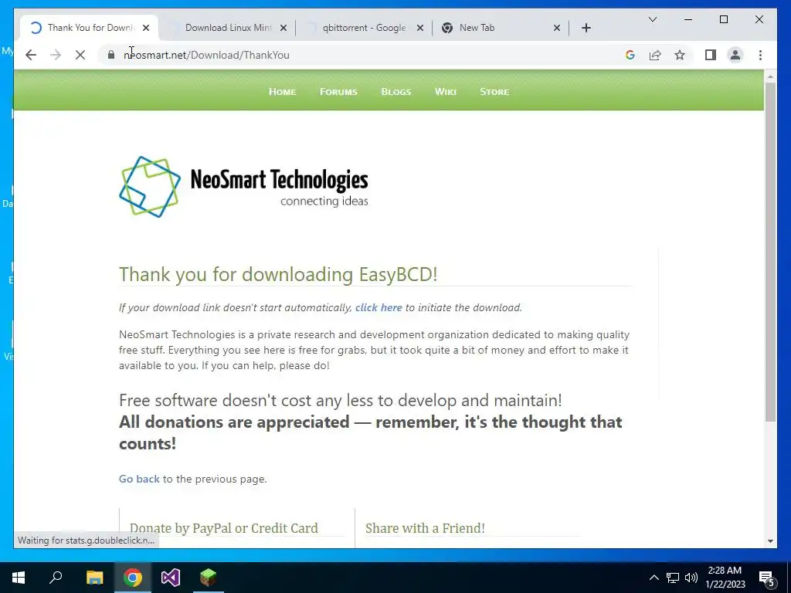Go back using the browser back arrow

[x=31, y=55]
